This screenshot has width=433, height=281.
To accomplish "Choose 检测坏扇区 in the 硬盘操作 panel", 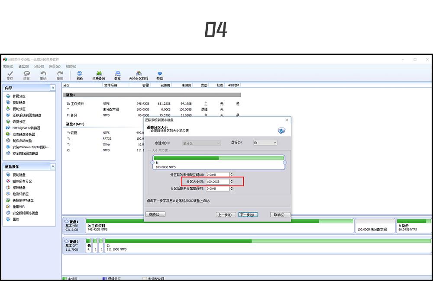I will pos(17,194).
